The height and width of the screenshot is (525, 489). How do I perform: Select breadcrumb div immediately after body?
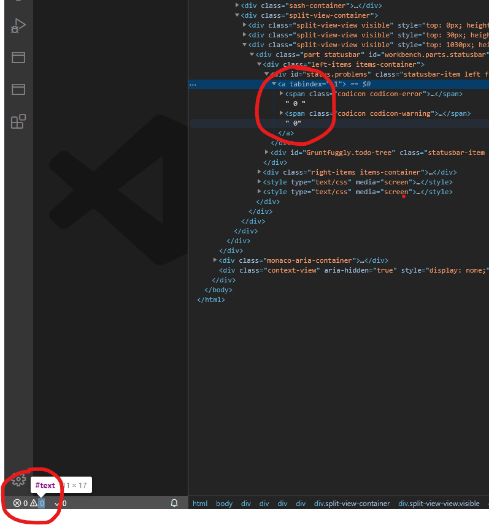coord(246,504)
